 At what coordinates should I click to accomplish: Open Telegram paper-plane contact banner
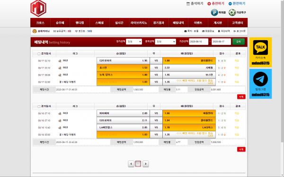(260, 84)
